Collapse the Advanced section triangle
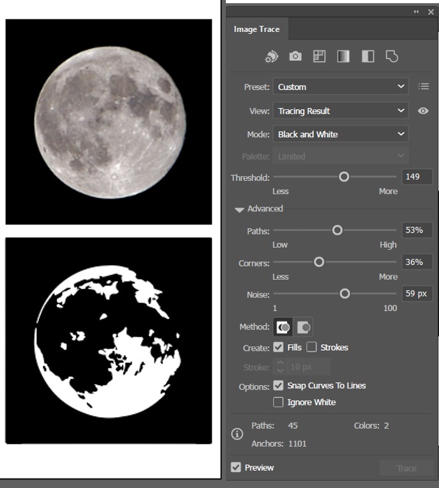 (239, 210)
